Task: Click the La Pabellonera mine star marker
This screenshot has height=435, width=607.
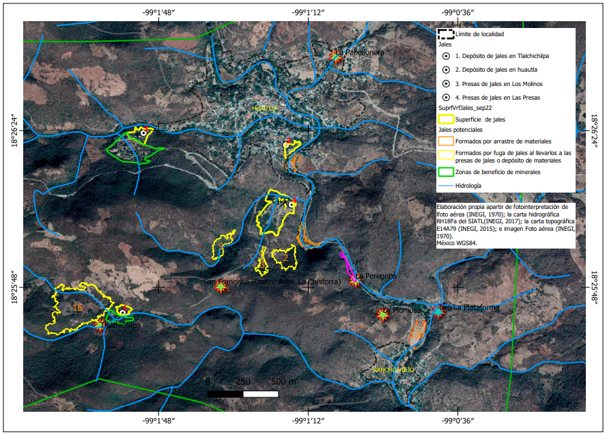Action: coord(335,57)
